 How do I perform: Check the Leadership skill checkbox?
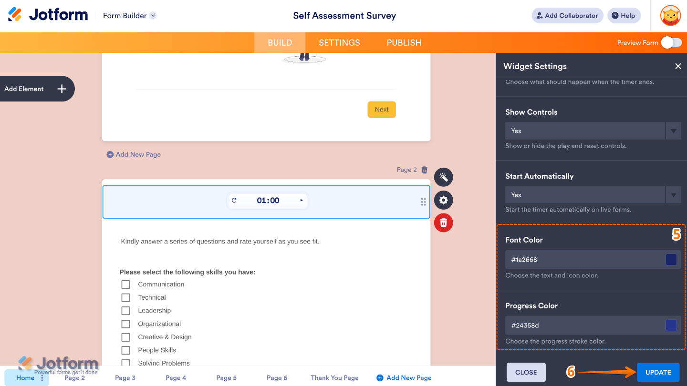pyautogui.click(x=125, y=310)
